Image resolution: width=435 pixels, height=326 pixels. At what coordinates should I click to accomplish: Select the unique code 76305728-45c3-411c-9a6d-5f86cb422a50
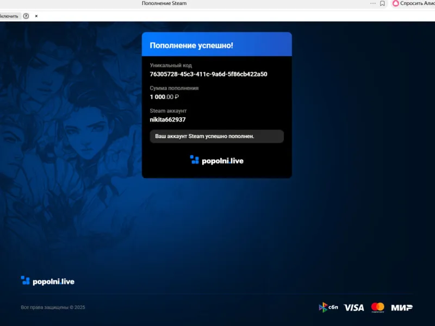[x=208, y=74]
